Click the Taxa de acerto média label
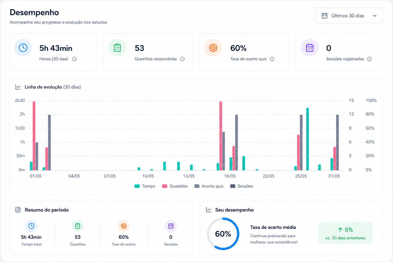393x262 pixels. [273, 227]
